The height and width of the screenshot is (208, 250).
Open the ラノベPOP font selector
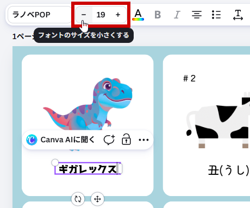[x=40, y=15]
